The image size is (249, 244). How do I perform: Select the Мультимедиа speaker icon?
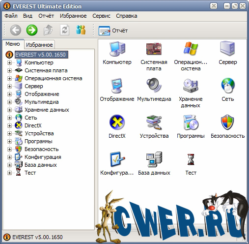tap(154, 85)
